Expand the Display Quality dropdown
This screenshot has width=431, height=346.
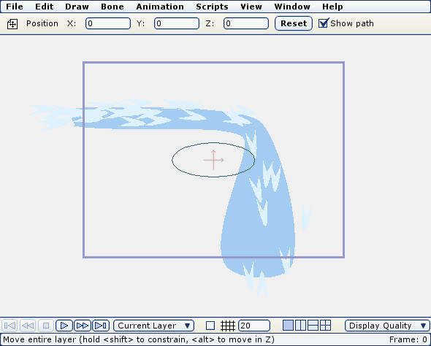387,326
